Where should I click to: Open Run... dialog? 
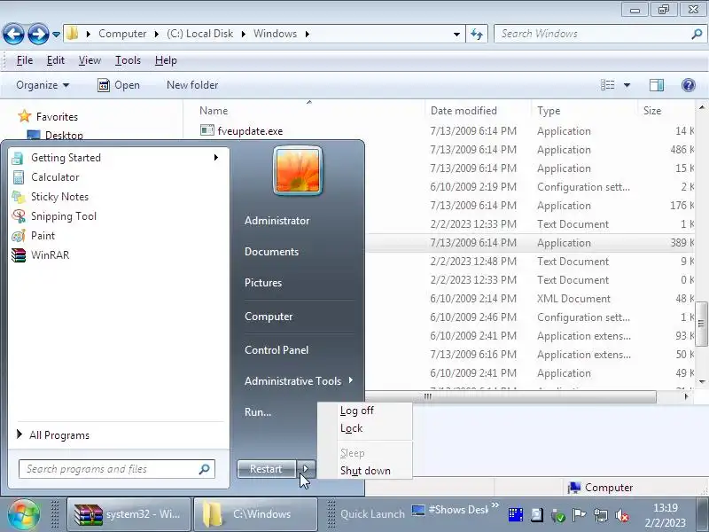(258, 412)
